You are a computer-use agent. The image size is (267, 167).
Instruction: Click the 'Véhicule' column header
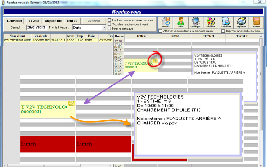point(41,36)
